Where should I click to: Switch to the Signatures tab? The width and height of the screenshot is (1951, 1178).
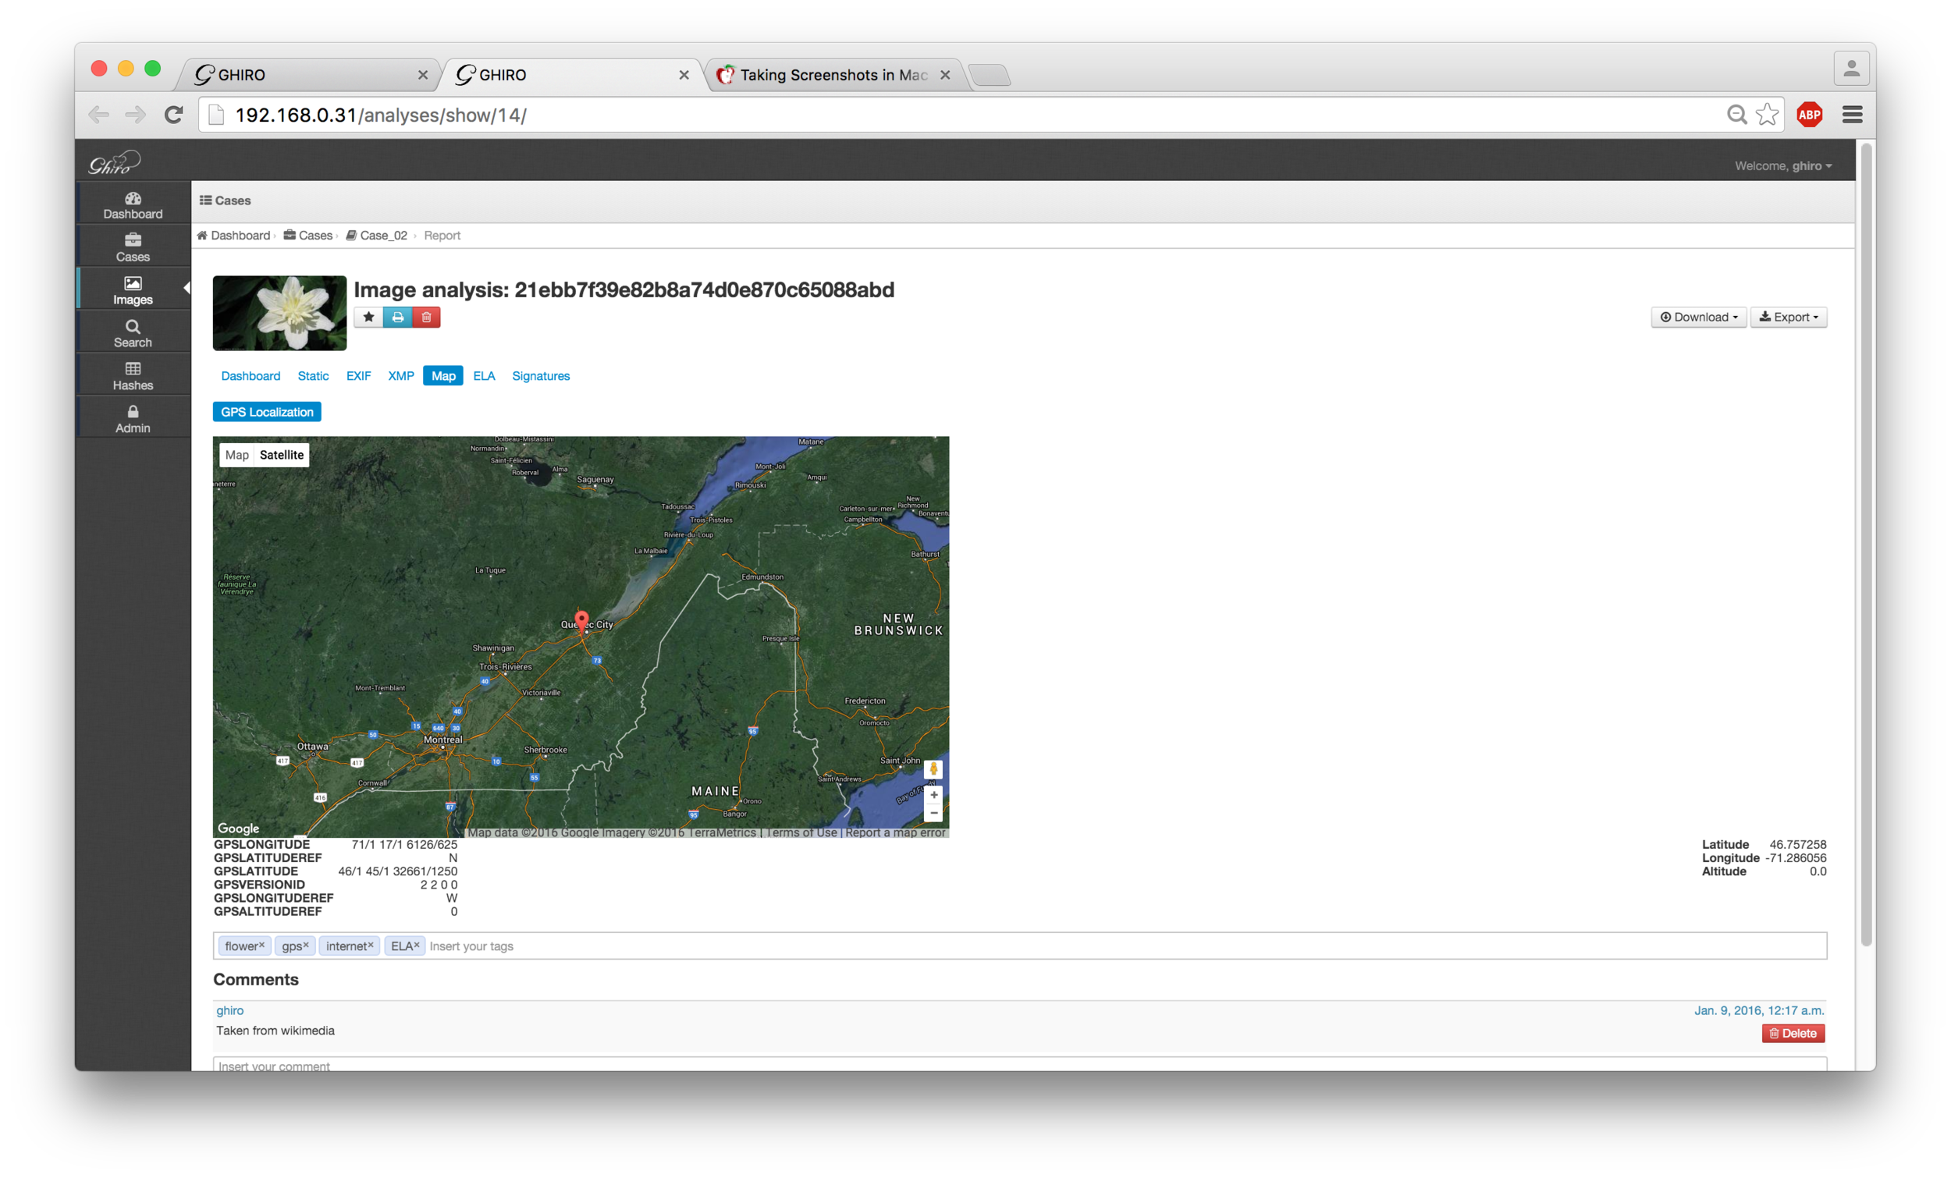click(x=541, y=376)
